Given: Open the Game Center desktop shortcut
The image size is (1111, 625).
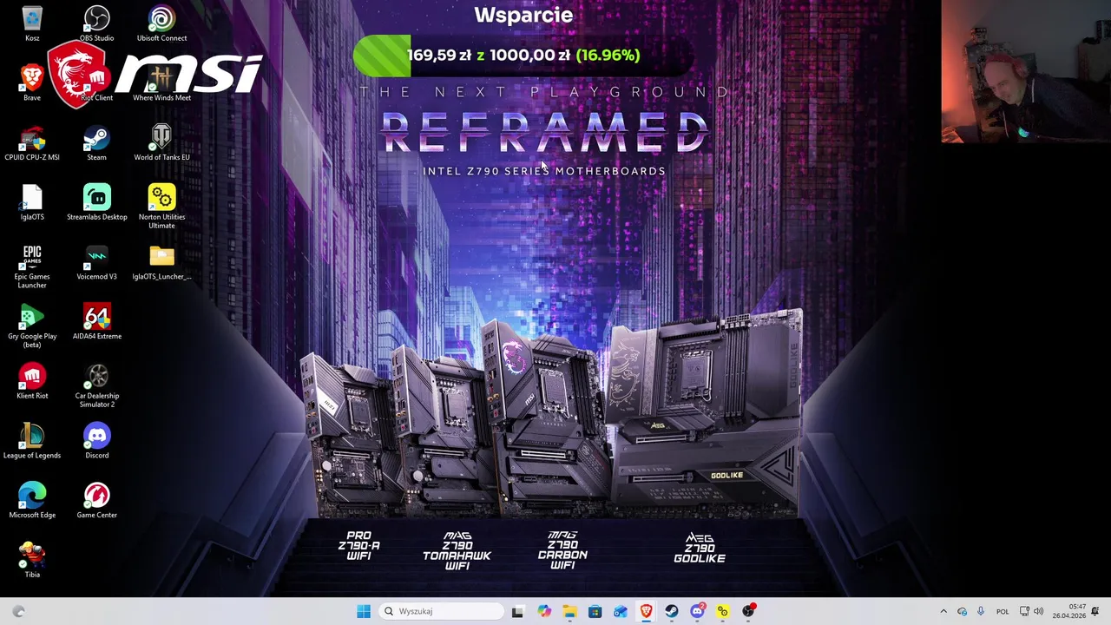Looking at the screenshot, I should coord(96,500).
